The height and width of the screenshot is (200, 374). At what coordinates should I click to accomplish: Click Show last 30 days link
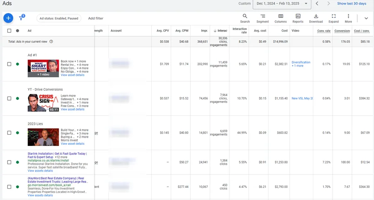(x=352, y=3)
